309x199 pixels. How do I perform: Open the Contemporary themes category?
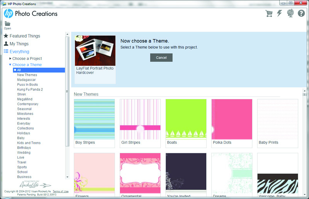(28, 104)
